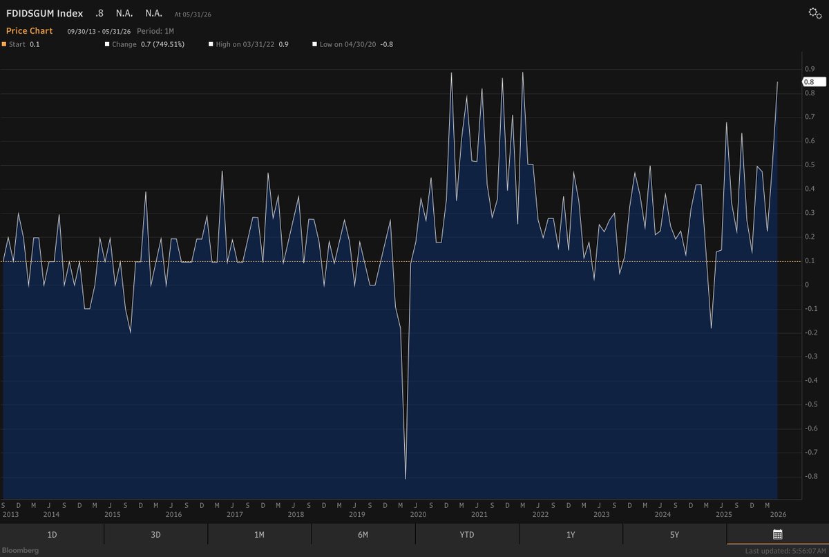Click the 2023 year label on axis
829x557 pixels.
pos(601,514)
